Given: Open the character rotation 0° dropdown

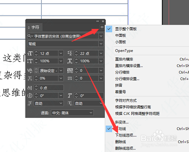Looking at the screenshot, I should 61,95.
